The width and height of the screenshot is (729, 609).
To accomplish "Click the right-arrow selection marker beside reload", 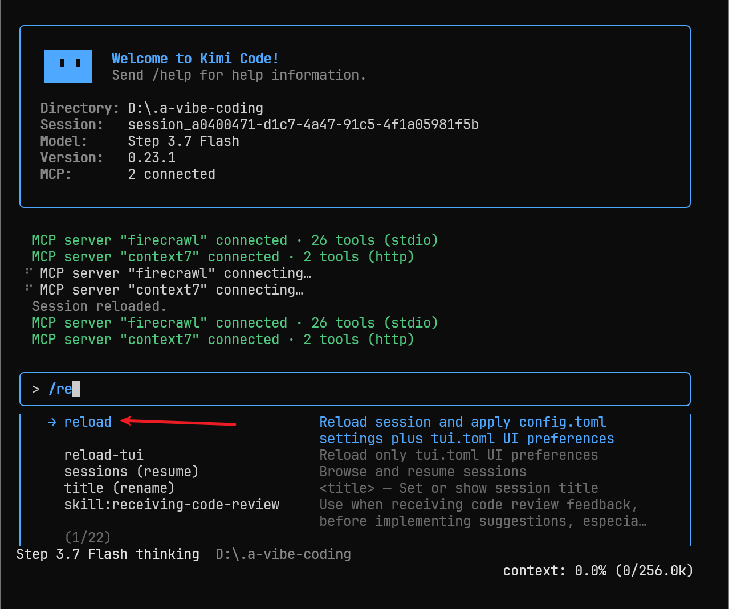I will point(52,422).
